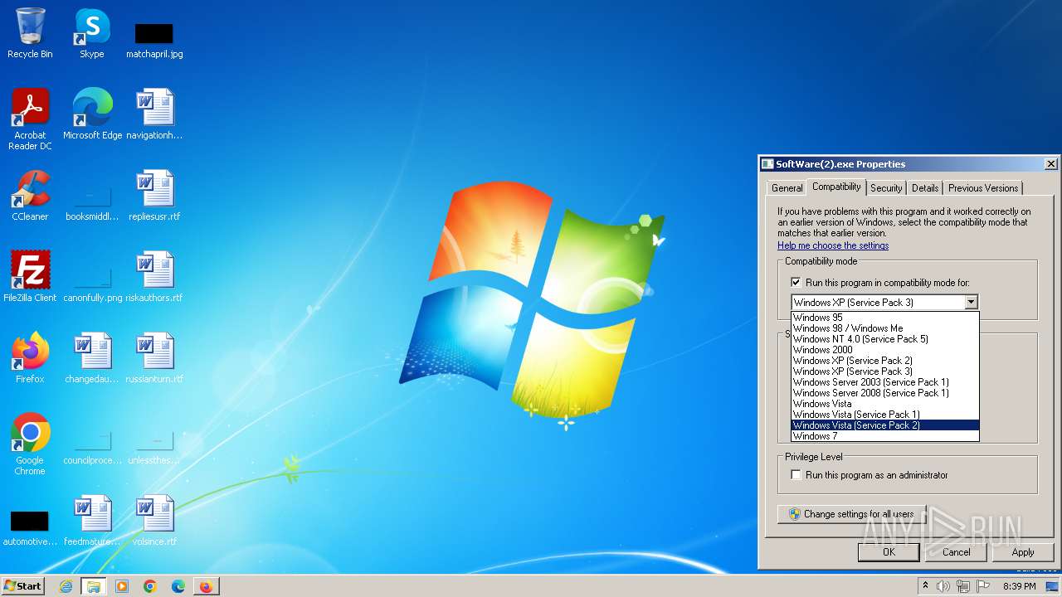Viewport: 1062px width, 597px height.
Task: Uncheck Run this program in compatibility mode
Action: (x=796, y=283)
